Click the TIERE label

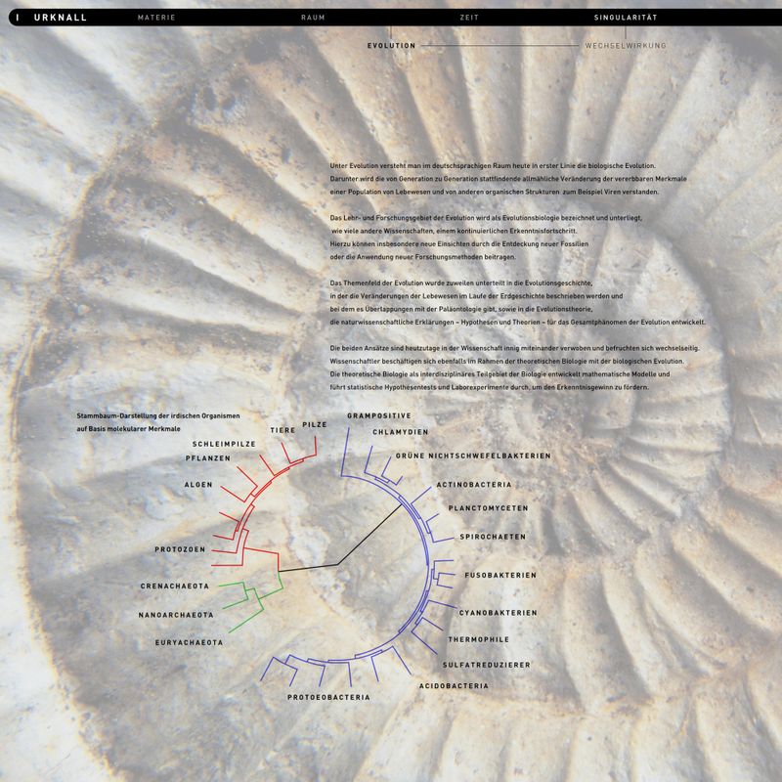282,430
